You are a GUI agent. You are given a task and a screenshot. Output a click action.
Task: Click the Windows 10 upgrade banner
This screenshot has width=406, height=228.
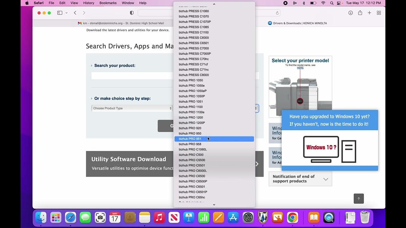330,140
